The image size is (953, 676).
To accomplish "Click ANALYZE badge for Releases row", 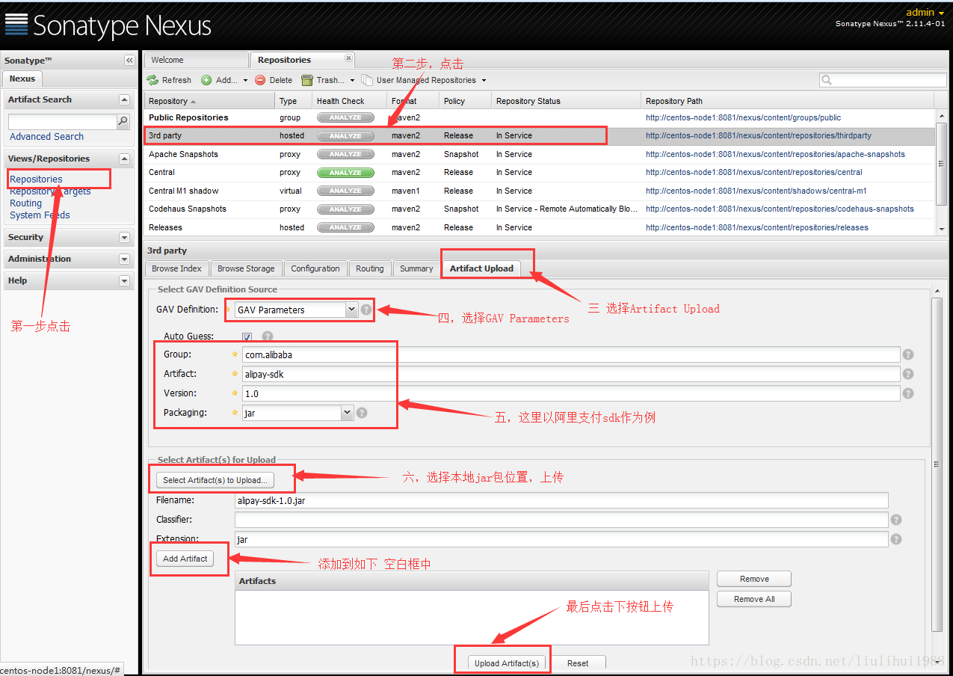I will (345, 227).
